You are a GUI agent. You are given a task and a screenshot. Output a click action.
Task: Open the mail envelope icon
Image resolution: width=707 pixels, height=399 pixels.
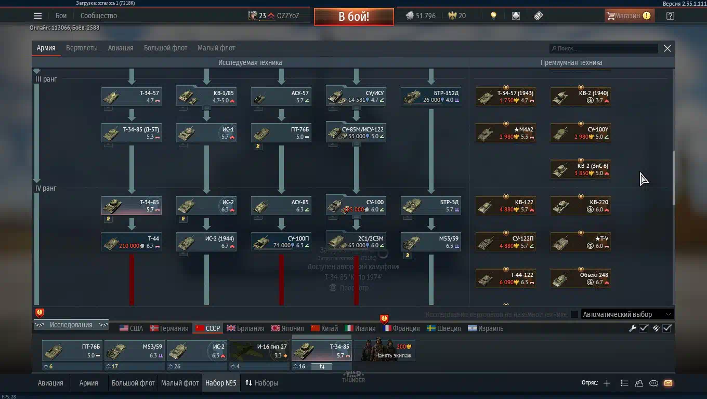[x=668, y=383]
